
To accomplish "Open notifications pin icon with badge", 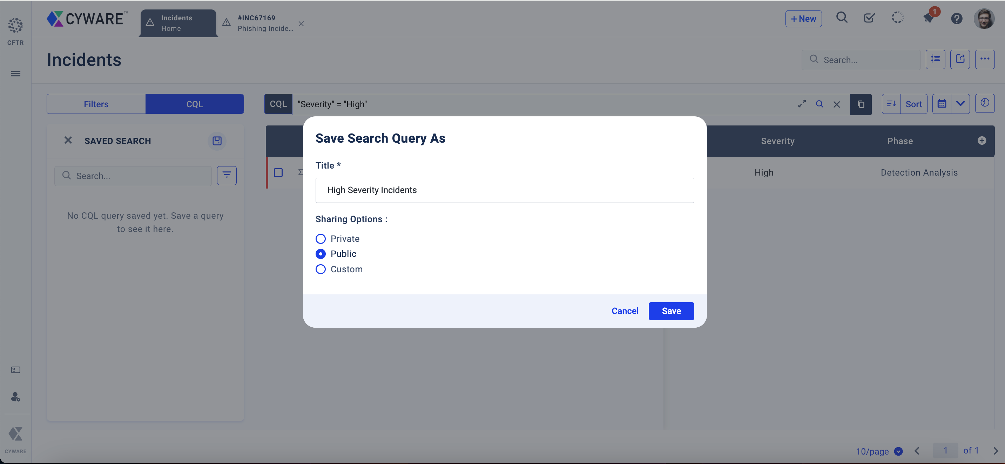I will (x=929, y=18).
